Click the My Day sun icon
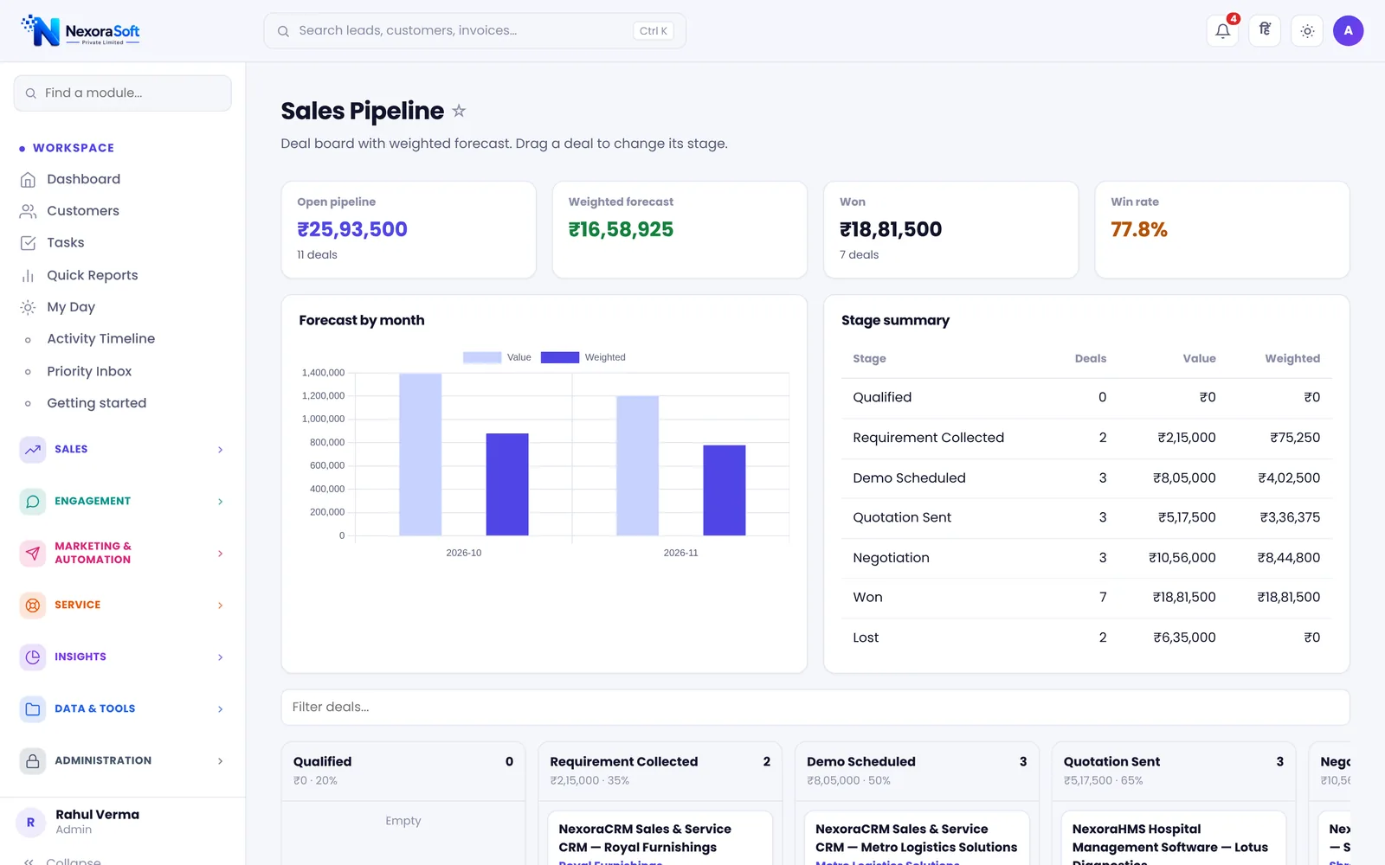The image size is (1385, 865). (28, 307)
